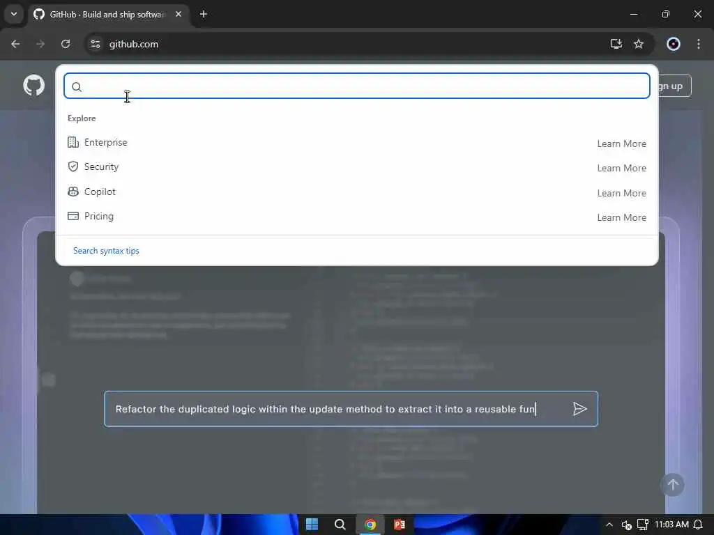This screenshot has height=535, width=714.
Task: Open PowerPoint from the taskbar
Action: tap(400, 525)
